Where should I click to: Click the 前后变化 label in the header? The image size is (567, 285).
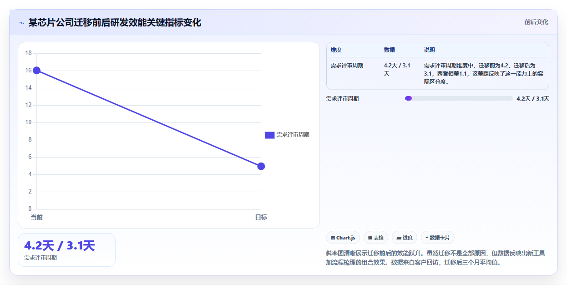point(536,22)
